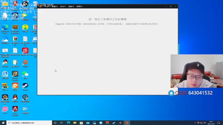Switch to Steam on the taskbar
Screen dimensions: 223x125
(114, 123)
